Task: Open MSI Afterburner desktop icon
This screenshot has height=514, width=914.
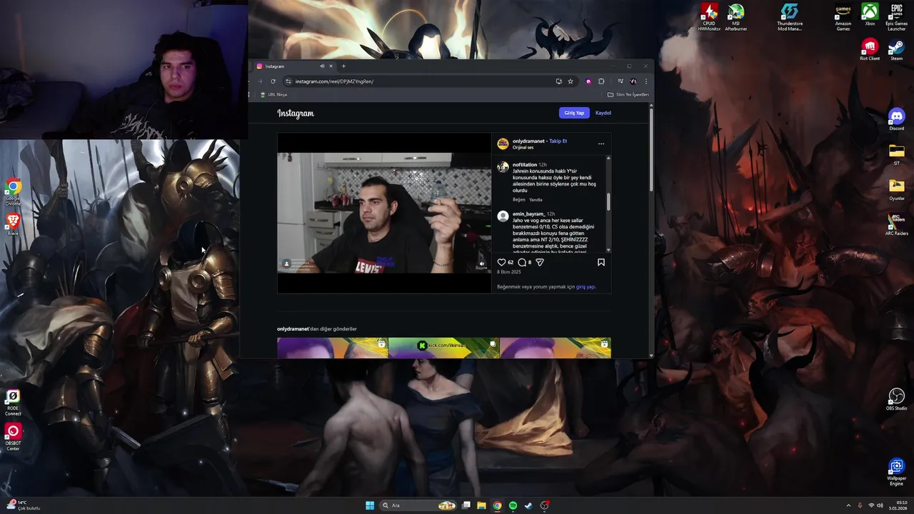Action: (736, 17)
